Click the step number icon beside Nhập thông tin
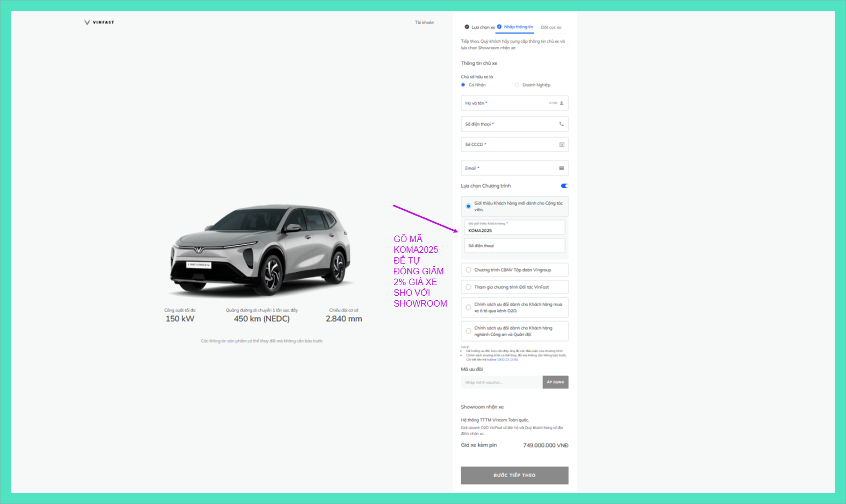The image size is (846, 504). [x=499, y=26]
